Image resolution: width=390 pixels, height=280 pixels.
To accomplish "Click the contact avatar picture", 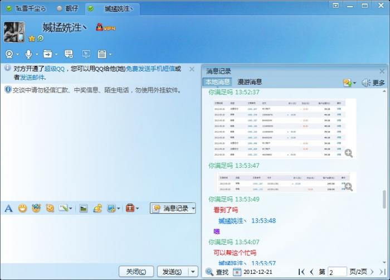I will [x=14, y=32].
